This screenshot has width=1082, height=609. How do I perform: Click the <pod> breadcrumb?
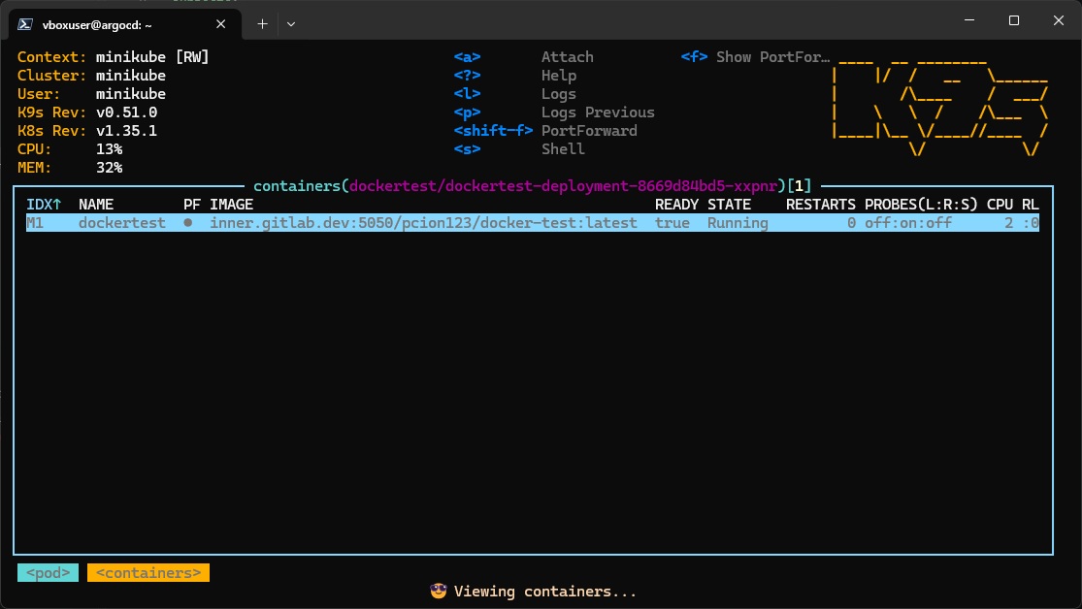pos(49,572)
